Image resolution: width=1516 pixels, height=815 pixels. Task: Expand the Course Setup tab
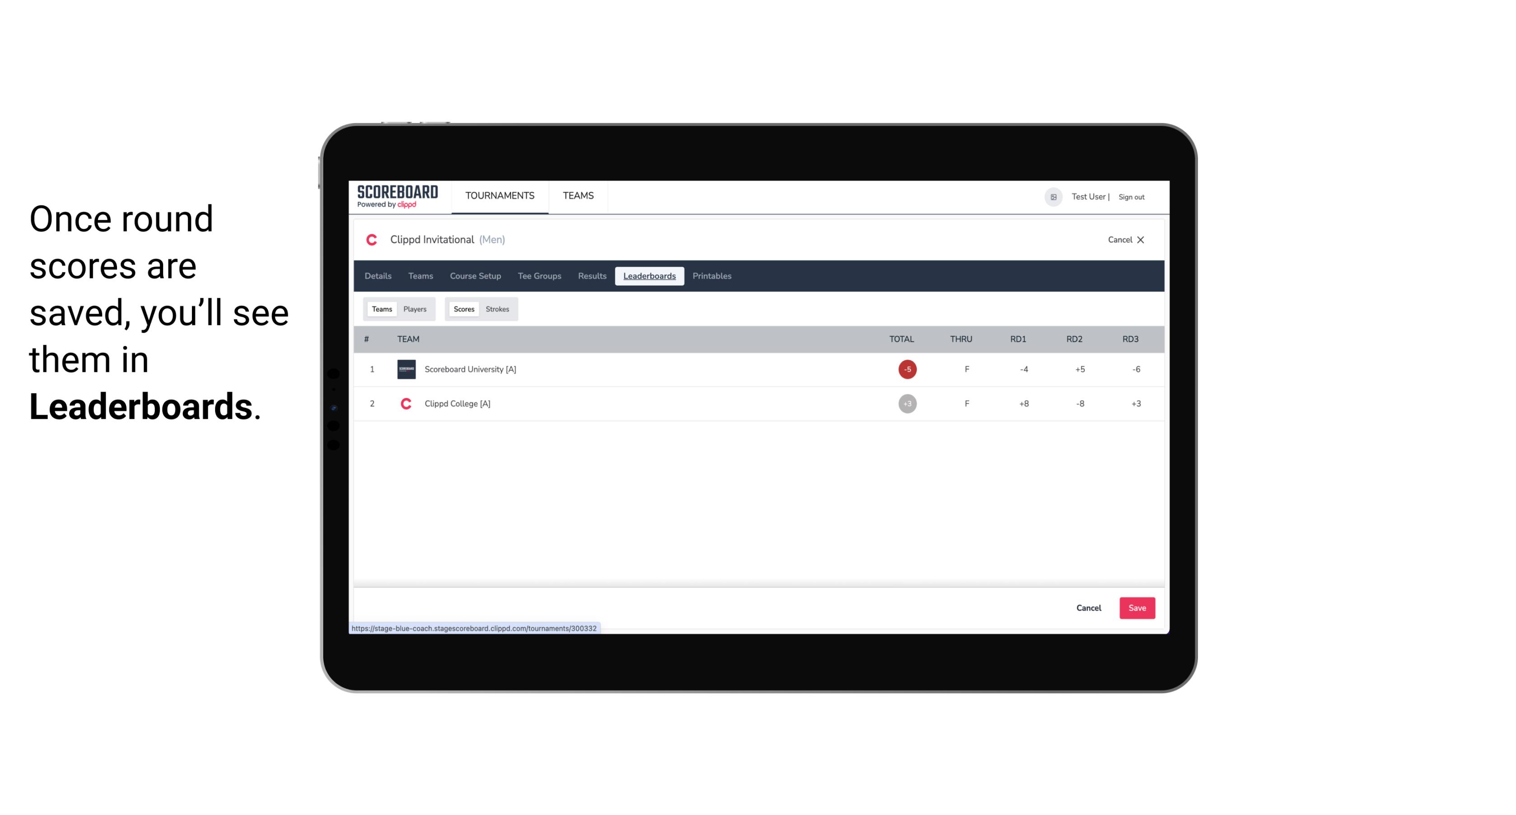(474, 276)
